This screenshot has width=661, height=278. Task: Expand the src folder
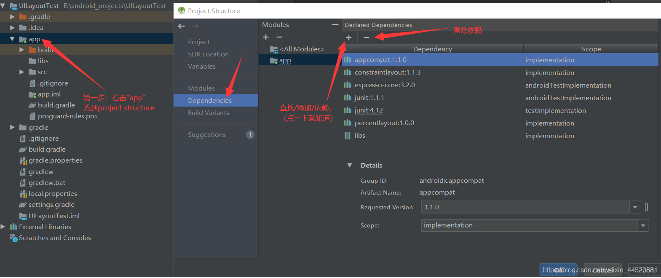point(21,72)
